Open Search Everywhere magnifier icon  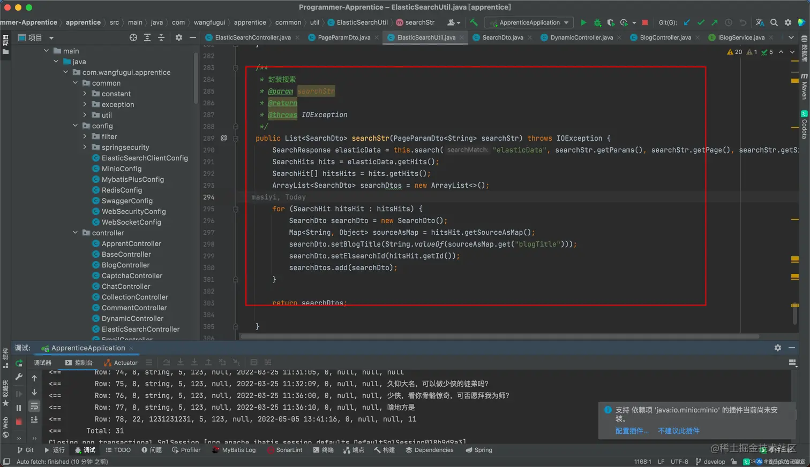774,22
